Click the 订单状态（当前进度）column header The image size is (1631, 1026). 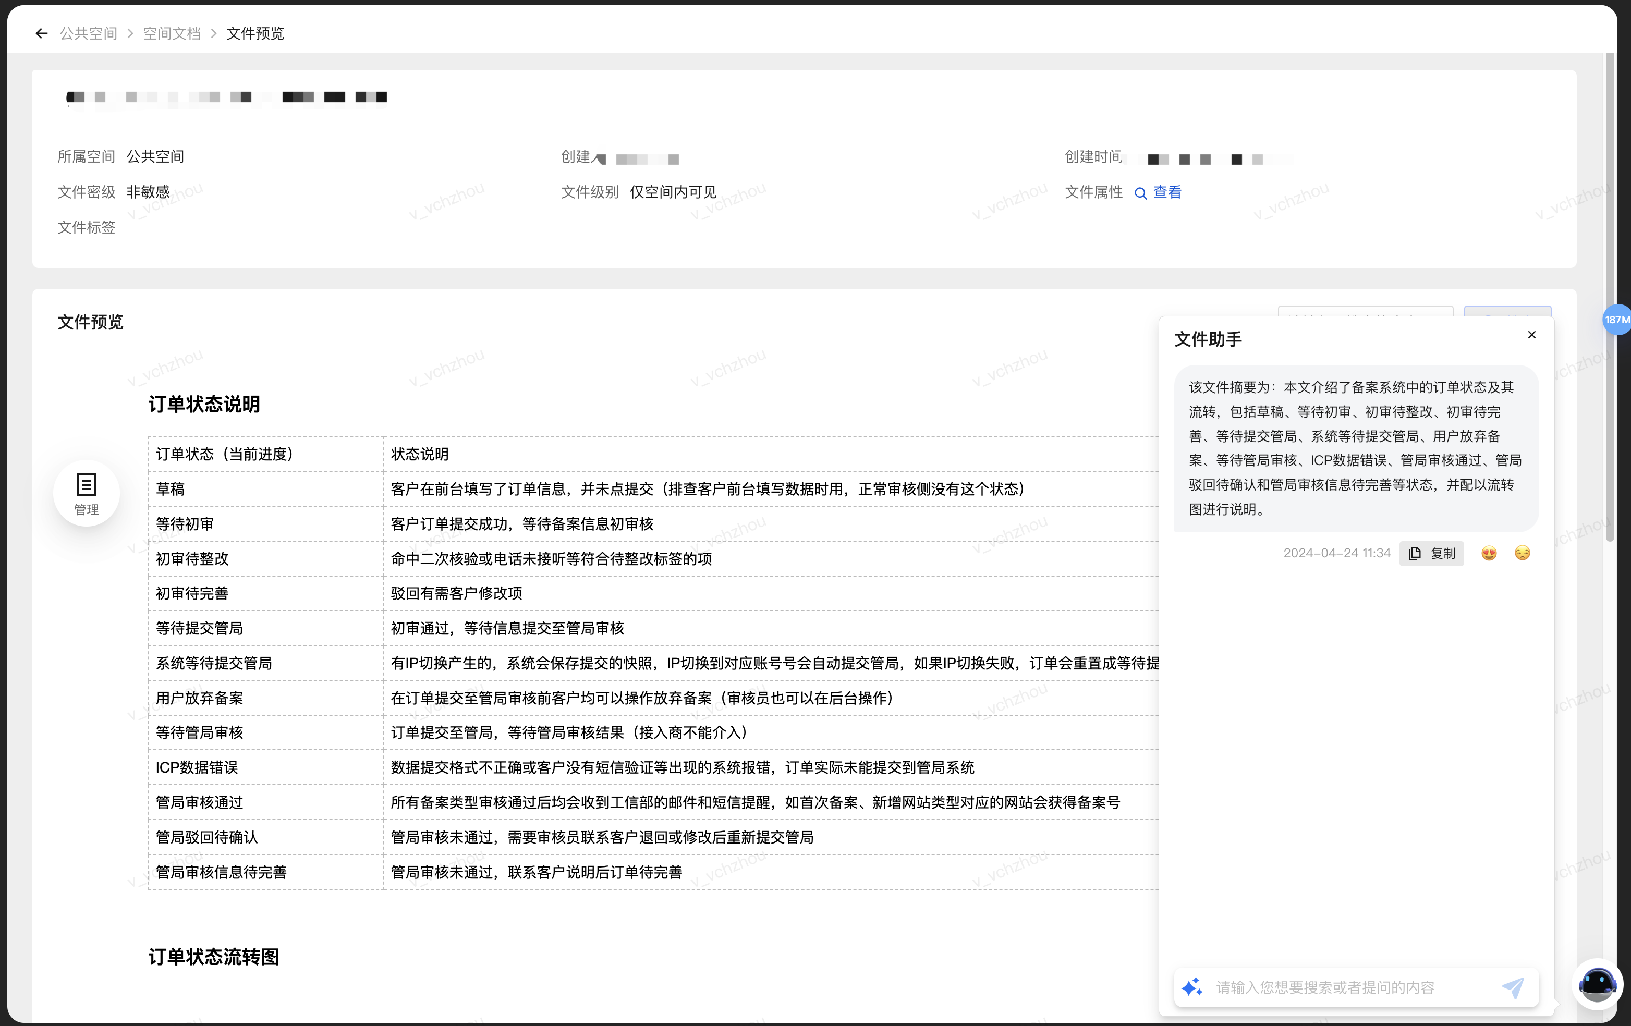click(265, 454)
